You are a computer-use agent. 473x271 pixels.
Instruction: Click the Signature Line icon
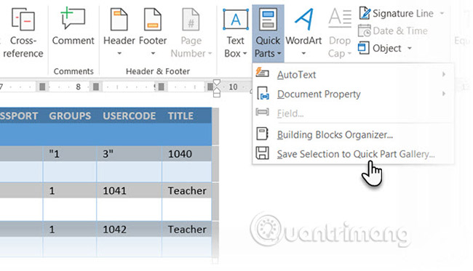click(x=365, y=13)
